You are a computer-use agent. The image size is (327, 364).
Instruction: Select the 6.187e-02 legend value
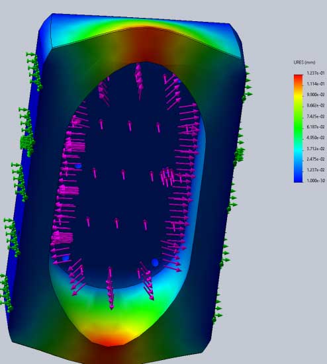click(316, 127)
